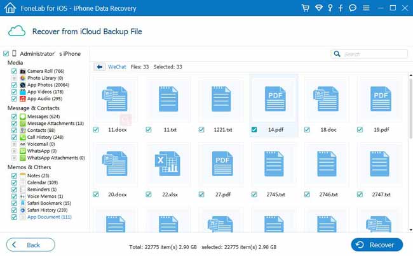
Task: Select the Camera Roll icon
Action: [x=23, y=71]
